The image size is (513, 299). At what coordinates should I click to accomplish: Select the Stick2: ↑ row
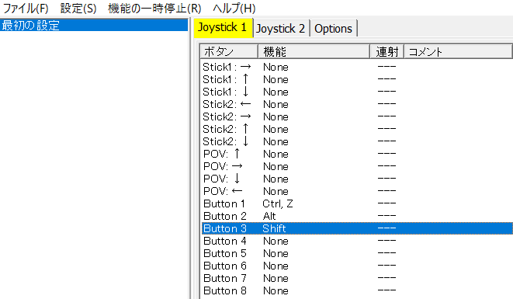pyautogui.click(x=357, y=129)
